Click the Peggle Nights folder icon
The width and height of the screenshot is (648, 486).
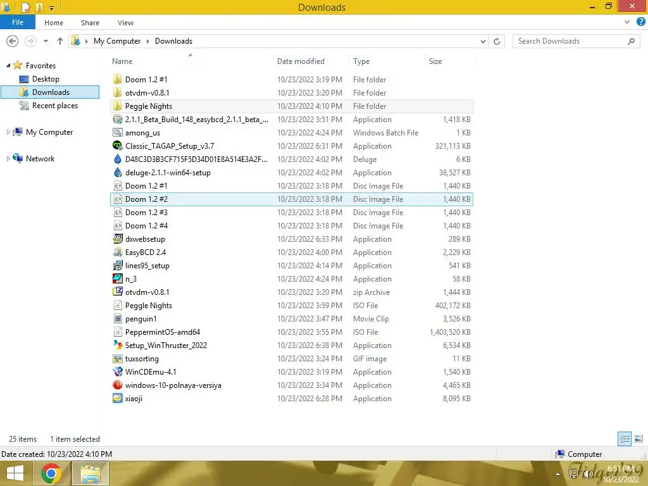click(x=117, y=106)
